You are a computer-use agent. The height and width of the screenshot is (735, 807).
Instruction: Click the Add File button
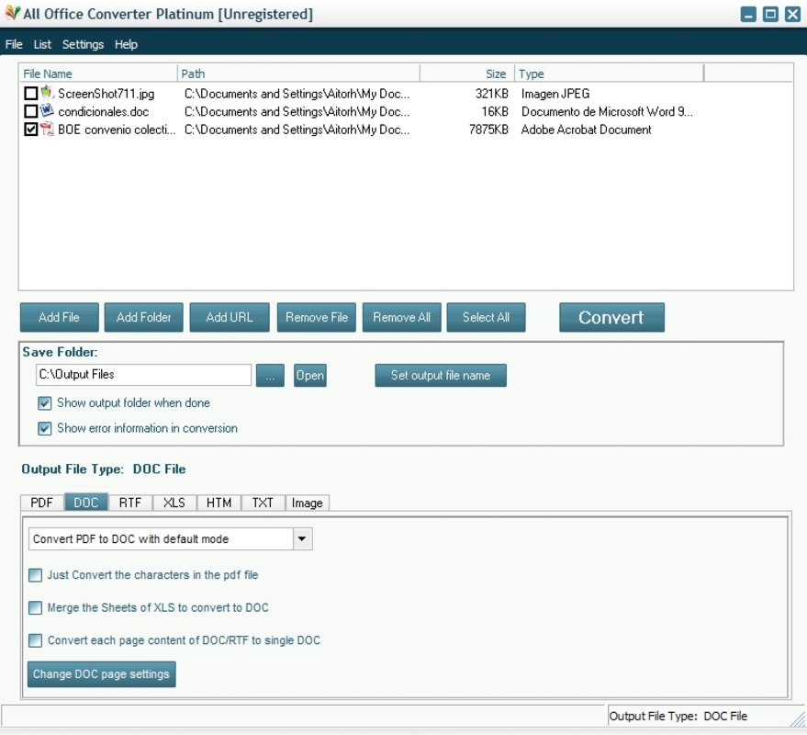(59, 317)
